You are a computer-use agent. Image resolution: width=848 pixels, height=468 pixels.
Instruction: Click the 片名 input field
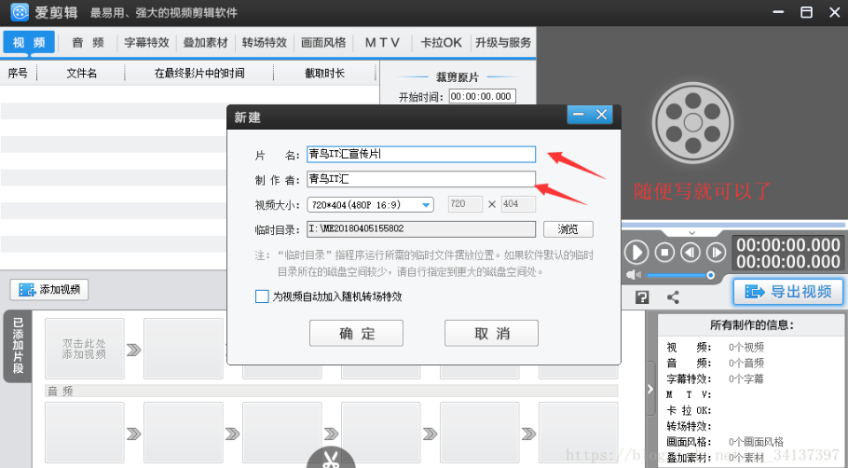click(x=421, y=154)
